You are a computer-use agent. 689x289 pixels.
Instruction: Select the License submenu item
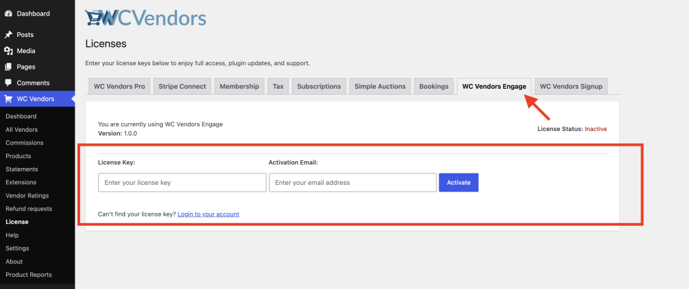pos(17,222)
